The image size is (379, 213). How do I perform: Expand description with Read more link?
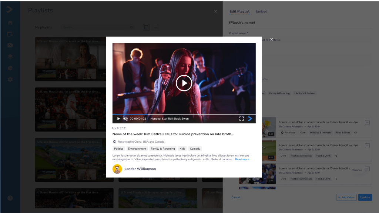point(242,159)
